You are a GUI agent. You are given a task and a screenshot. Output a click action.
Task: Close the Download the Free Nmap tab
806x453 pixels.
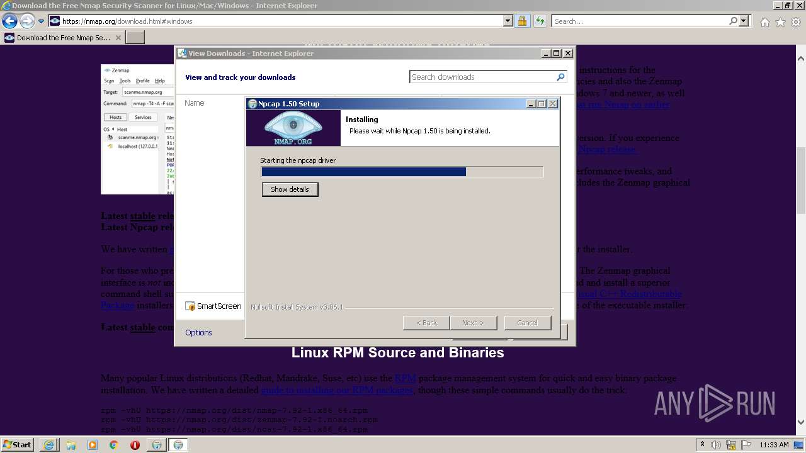pyautogui.click(x=118, y=38)
